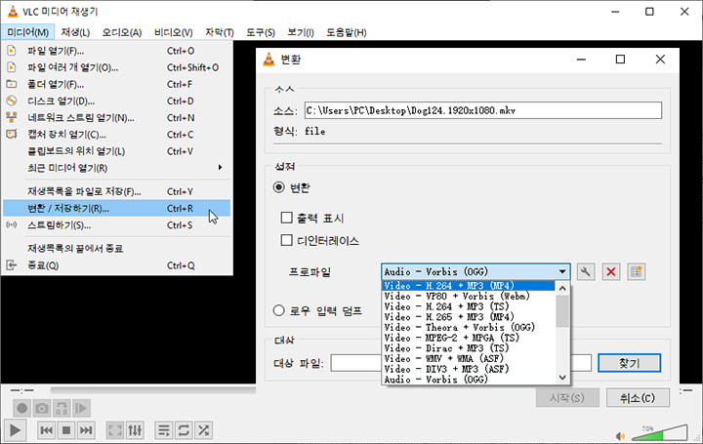
Task: Select Video - H.264 + MP3 (TS) profile
Action: pos(469,307)
